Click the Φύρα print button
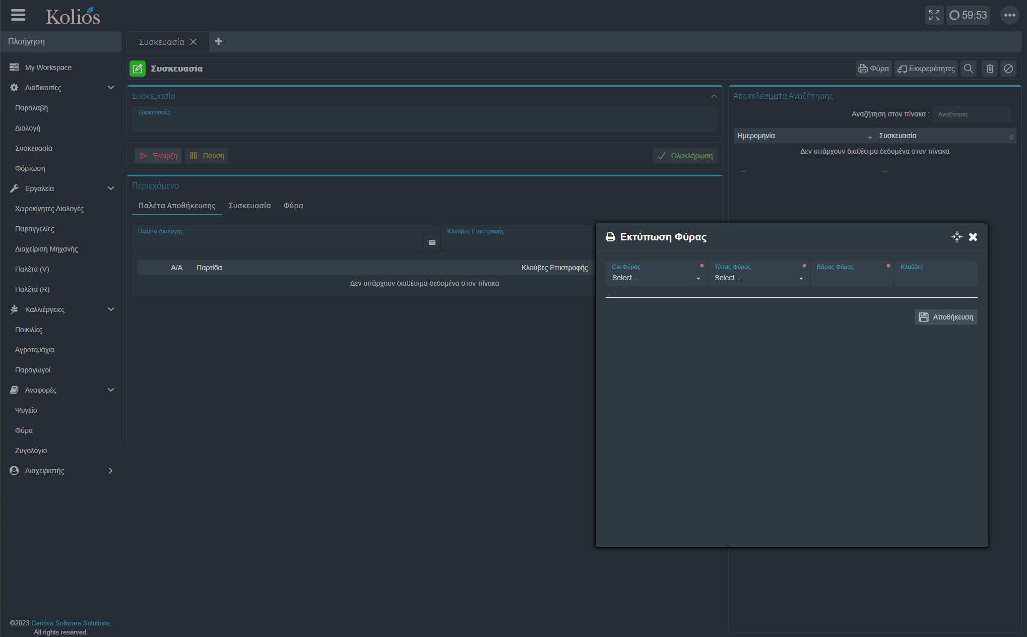The height and width of the screenshot is (637, 1027). [x=874, y=69]
